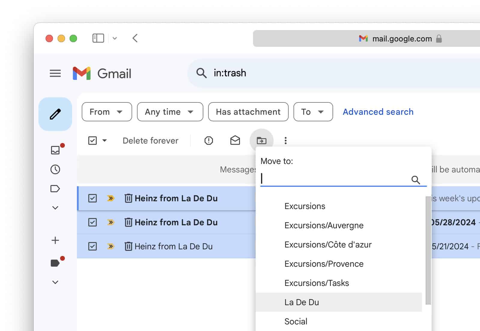
Task: Click the plus icon to create a new label
Action: (55, 240)
